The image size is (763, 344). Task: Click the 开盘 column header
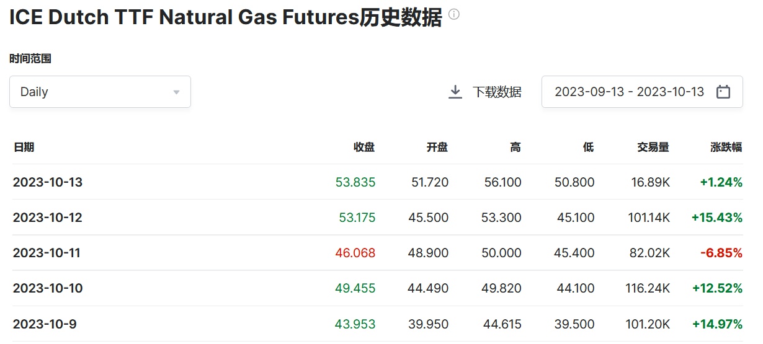click(x=437, y=147)
